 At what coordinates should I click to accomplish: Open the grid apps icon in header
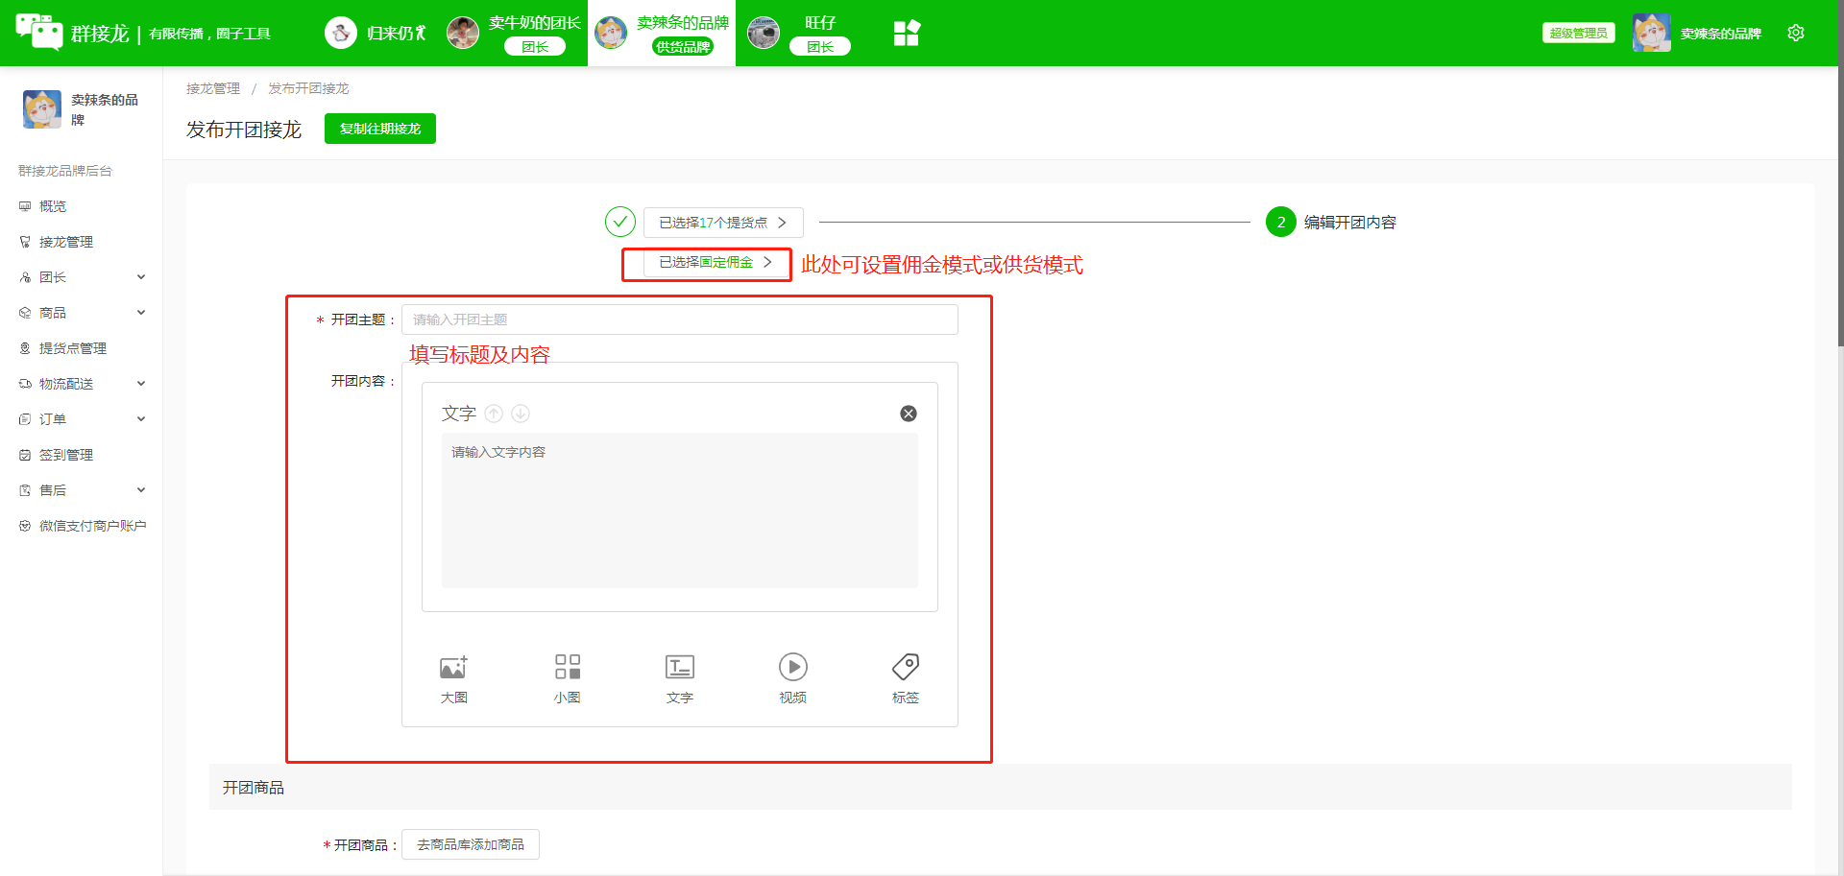pyautogui.click(x=907, y=33)
